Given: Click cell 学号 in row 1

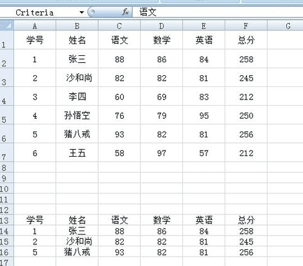Looking at the screenshot, I should coord(35,40).
